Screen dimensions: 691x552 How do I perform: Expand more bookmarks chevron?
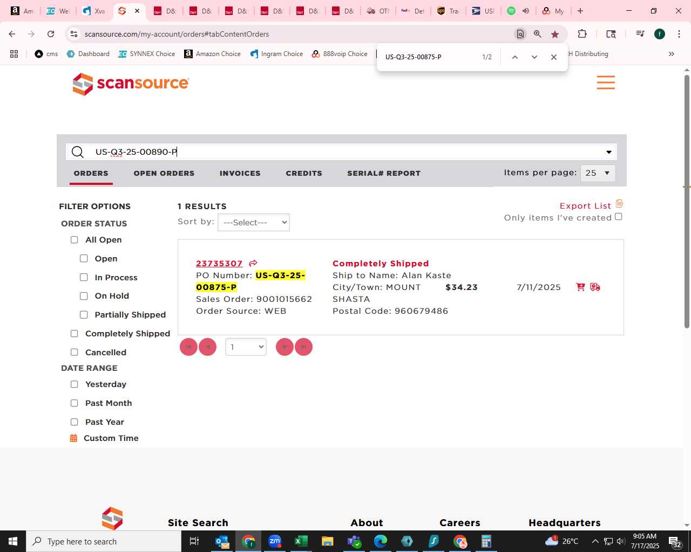(x=672, y=54)
